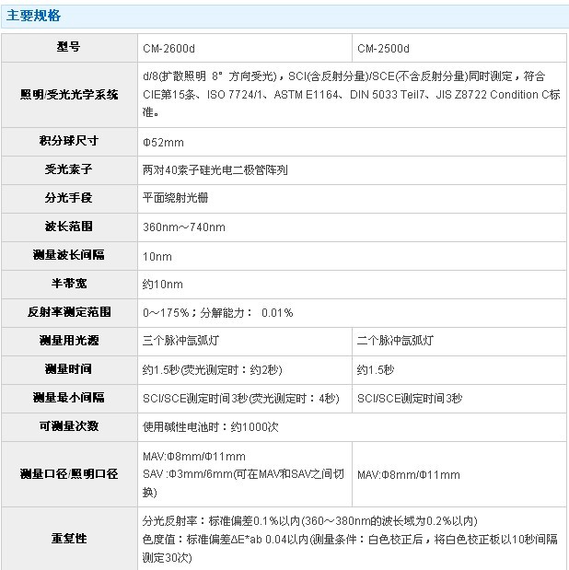Click the 主要规格 section heading
The width and height of the screenshot is (569, 570).
click(x=37, y=17)
